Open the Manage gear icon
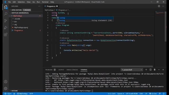This screenshot has width=169, height=95. point(6,88)
